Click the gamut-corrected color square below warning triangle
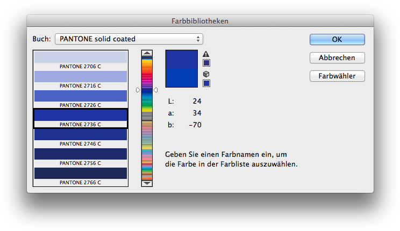The width and height of the screenshot is (400, 231). (206, 63)
